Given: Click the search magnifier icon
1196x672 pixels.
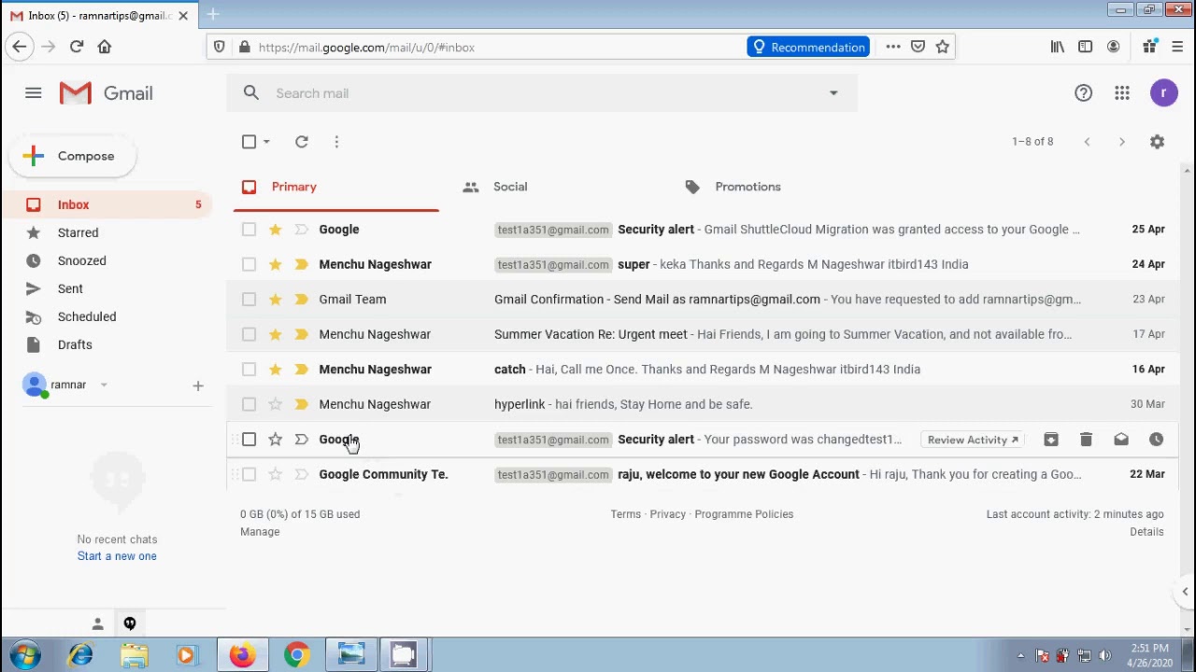Looking at the screenshot, I should [x=251, y=93].
